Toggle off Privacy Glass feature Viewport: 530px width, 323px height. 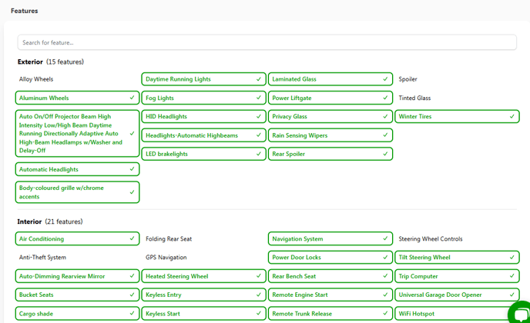(x=330, y=116)
